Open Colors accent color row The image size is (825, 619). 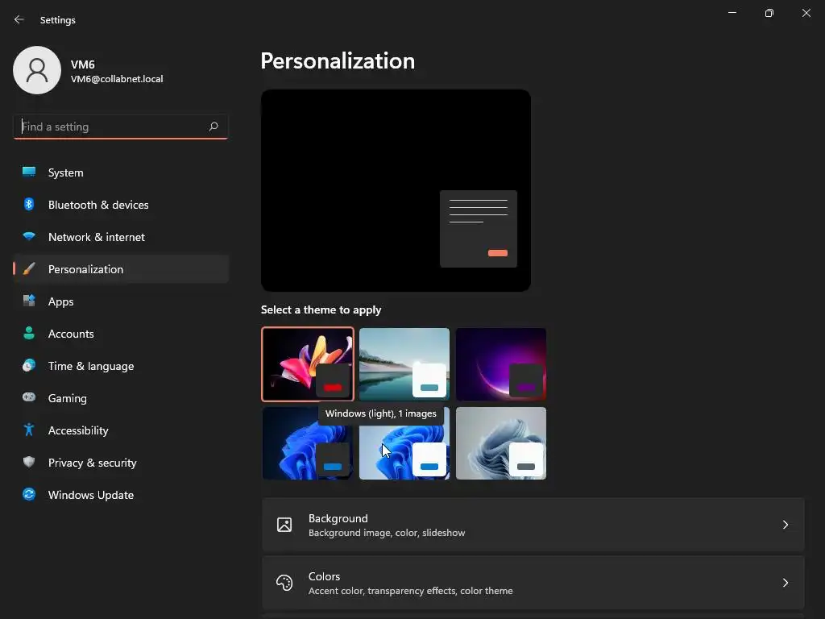pos(533,583)
